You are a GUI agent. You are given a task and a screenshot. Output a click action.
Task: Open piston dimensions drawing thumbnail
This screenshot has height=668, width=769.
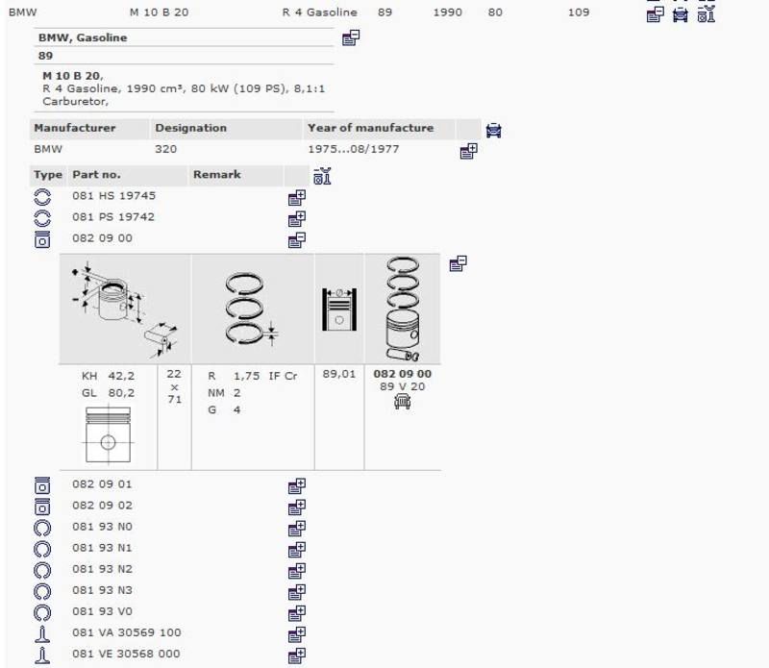click(x=125, y=309)
